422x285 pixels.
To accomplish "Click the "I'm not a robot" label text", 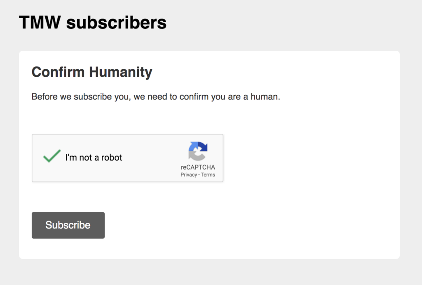I will coord(94,157).
